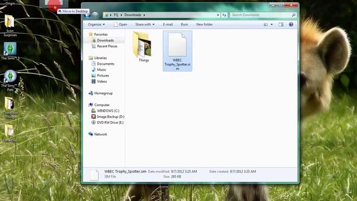Click Downloads in the address path
This screenshot has height=201, width=357.
pos(133,15)
